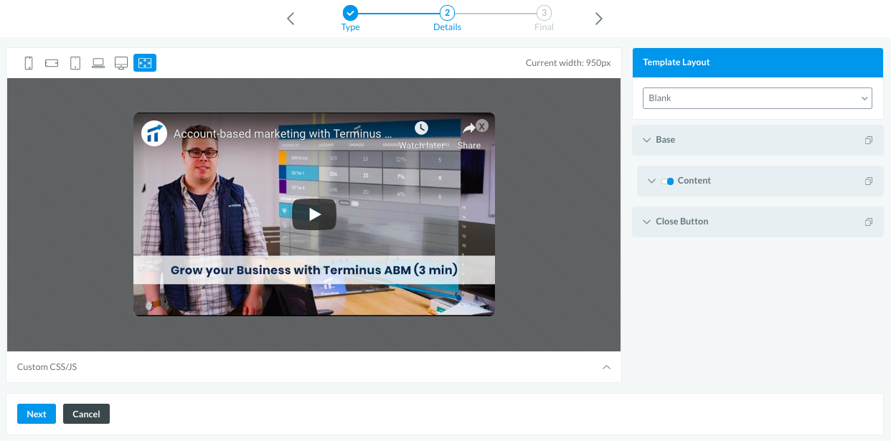Toggle the Content switch
Screen dimensions: 891x441
667,181
